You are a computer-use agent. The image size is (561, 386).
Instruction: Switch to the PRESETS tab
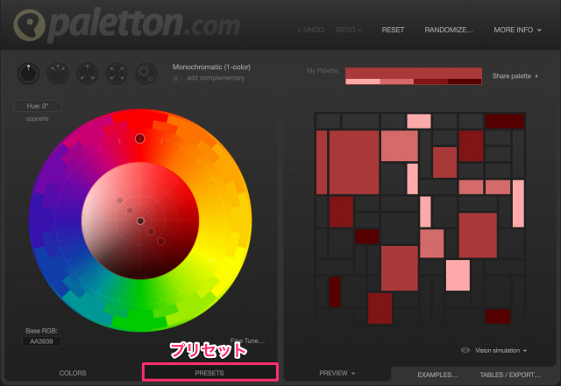click(x=209, y=373)
